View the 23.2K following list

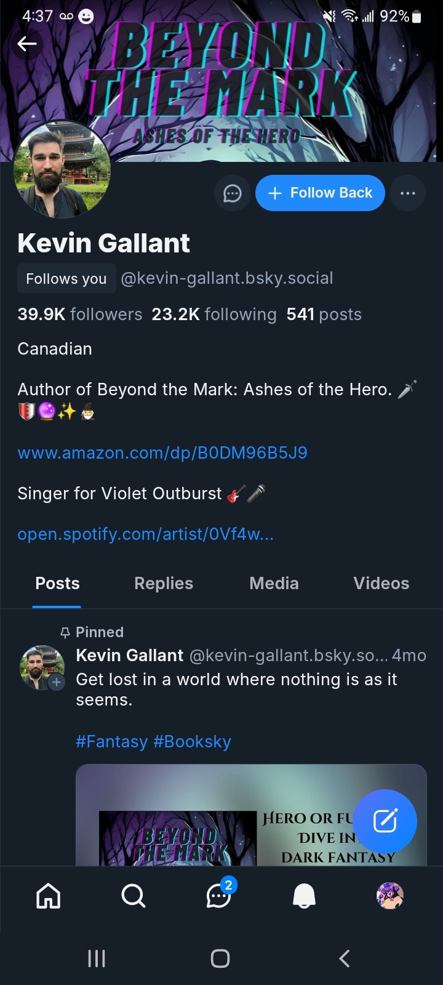214,314
